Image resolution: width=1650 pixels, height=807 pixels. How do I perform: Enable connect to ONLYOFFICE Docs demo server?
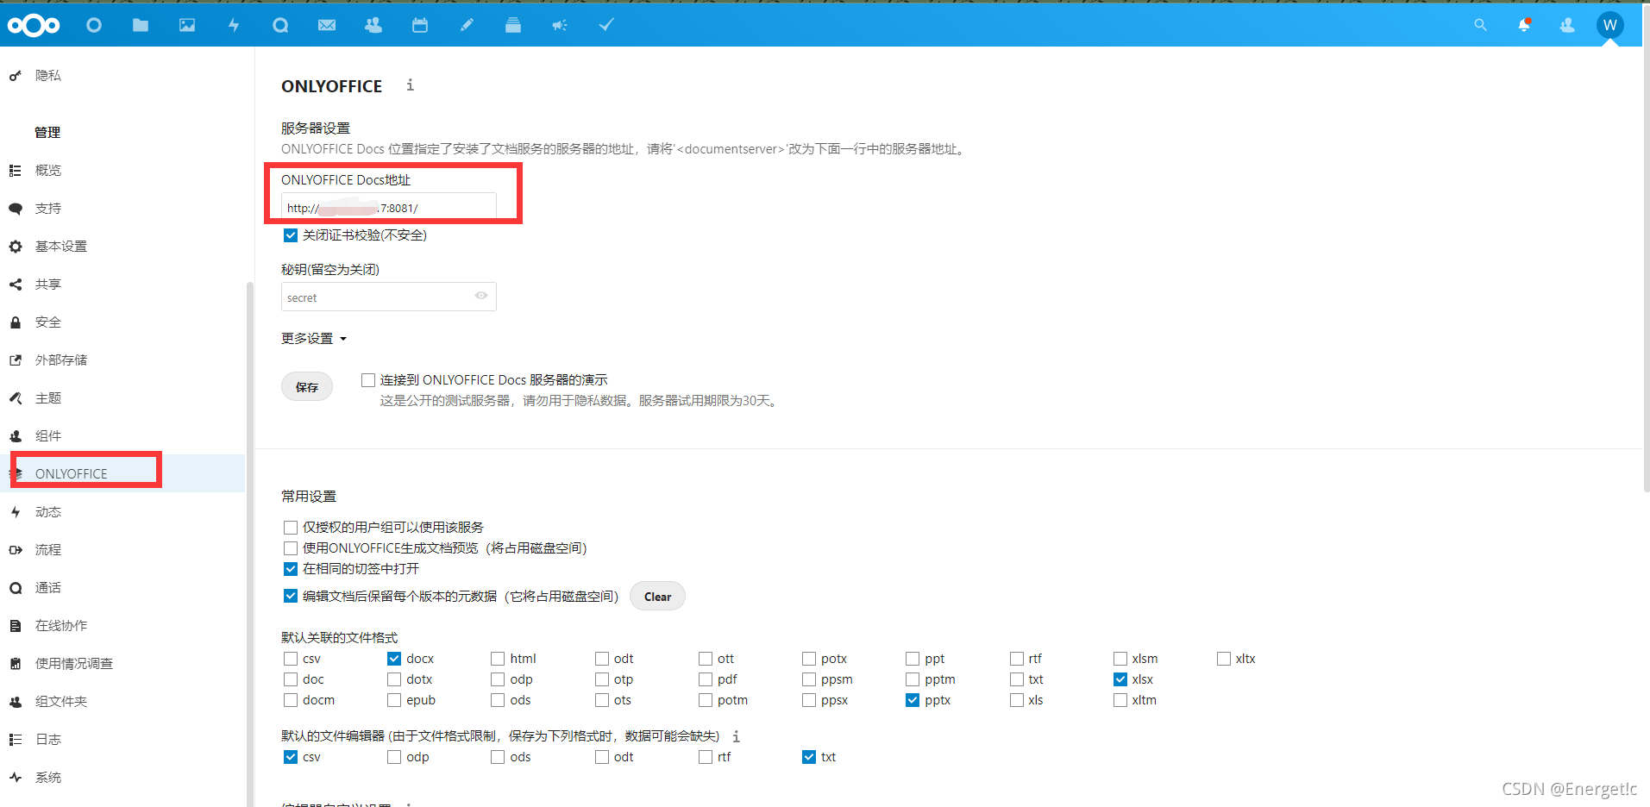coord(368,380)
